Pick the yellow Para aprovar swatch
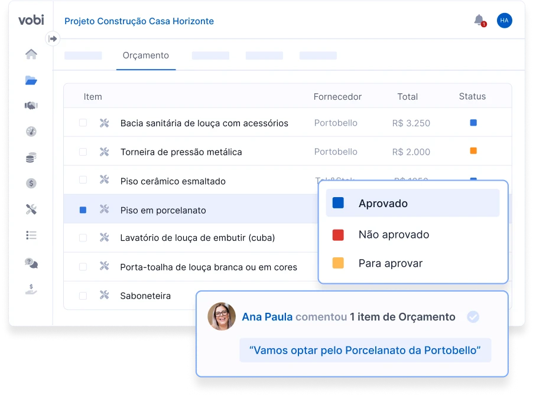Screen dimensions: 533x396 pyautogui.click(x=338, y=263)
